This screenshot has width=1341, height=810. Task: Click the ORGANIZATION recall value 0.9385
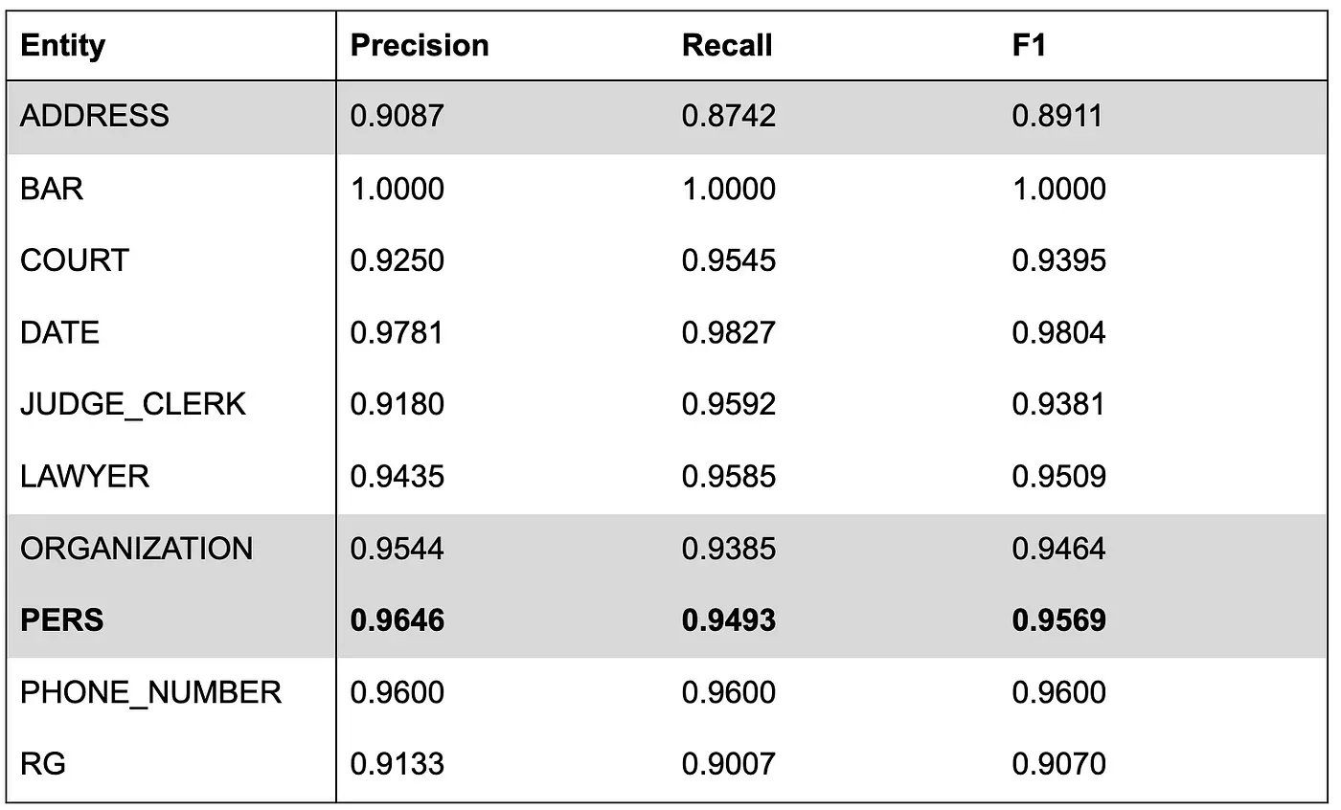click(x=729, y=549)
